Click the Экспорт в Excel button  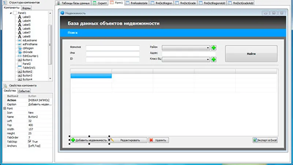coord(265,140)
